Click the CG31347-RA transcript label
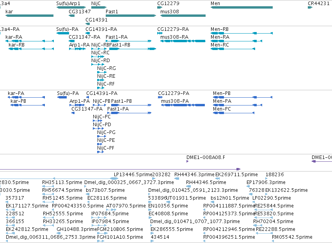This screenshot has height=243, width=332. coord(85,37)
